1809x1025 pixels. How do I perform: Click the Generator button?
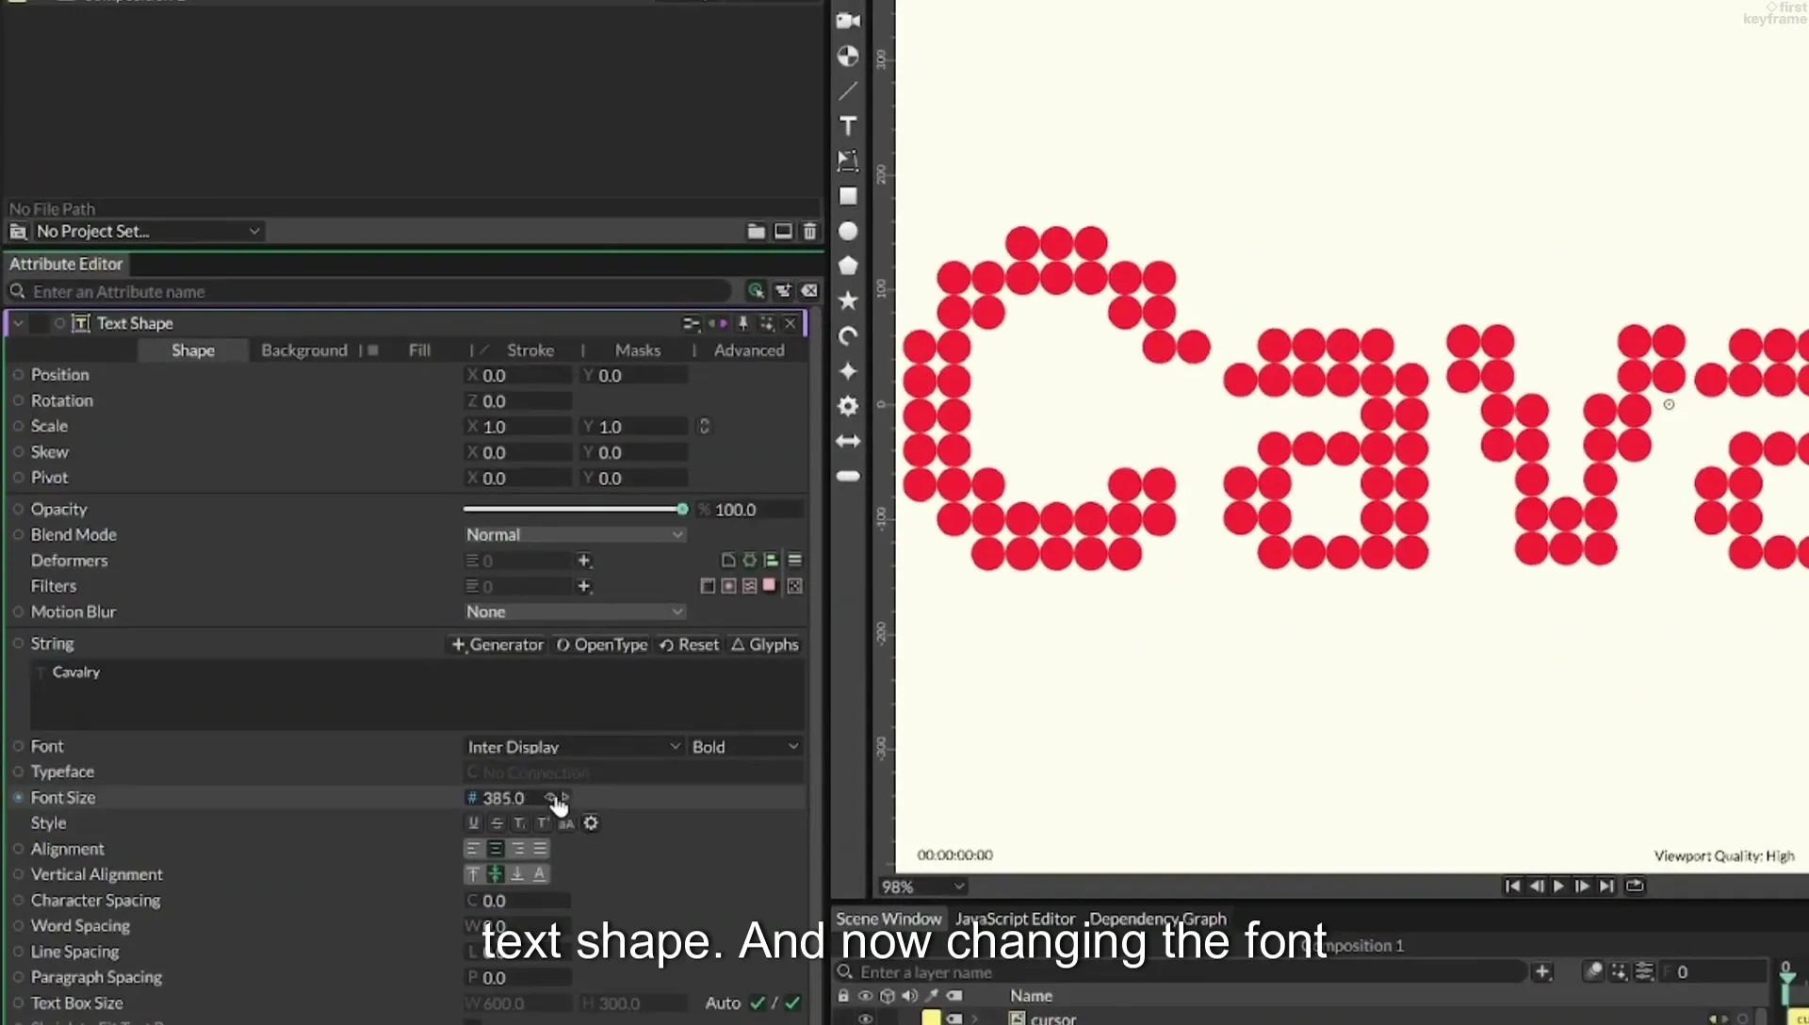click(x=497, y=645)
